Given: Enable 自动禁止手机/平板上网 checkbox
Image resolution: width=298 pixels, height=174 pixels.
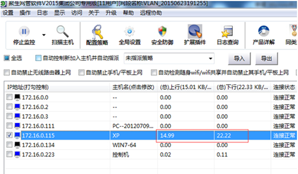Looking at the screenshot, I should [x=81, y=72].
